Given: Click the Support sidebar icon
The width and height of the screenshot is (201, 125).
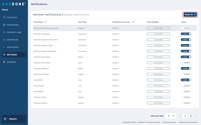Looking at the screenshot, I should click(x=4, y=62).
